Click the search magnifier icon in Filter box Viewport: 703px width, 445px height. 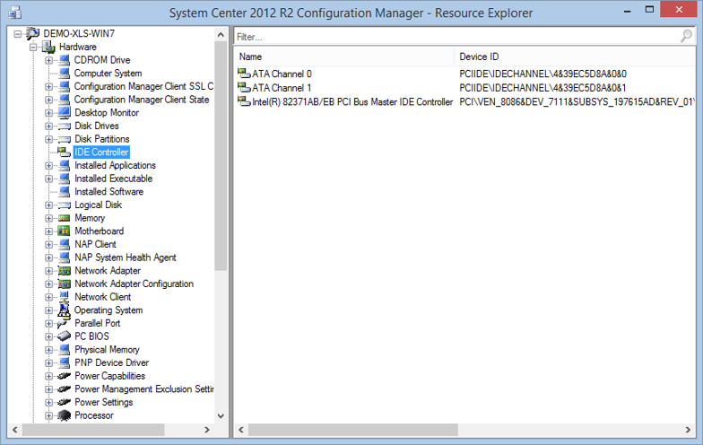(x=686, y=36)
